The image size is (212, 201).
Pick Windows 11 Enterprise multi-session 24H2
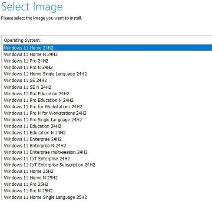click(46, 152)
